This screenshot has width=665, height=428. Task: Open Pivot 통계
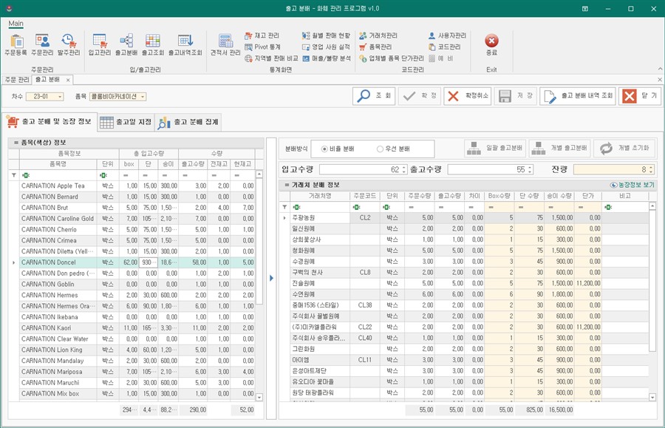pyautogui.click(x=262, y=47)
